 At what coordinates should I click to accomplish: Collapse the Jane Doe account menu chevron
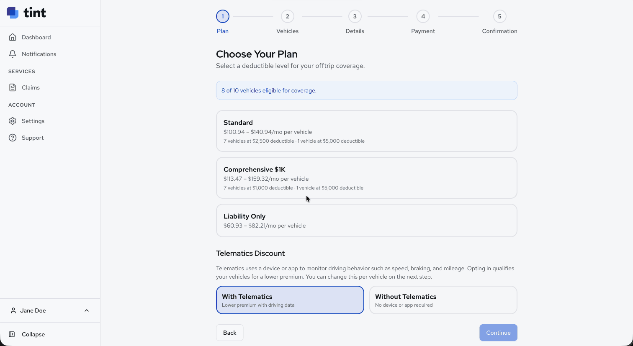point(87,310)
